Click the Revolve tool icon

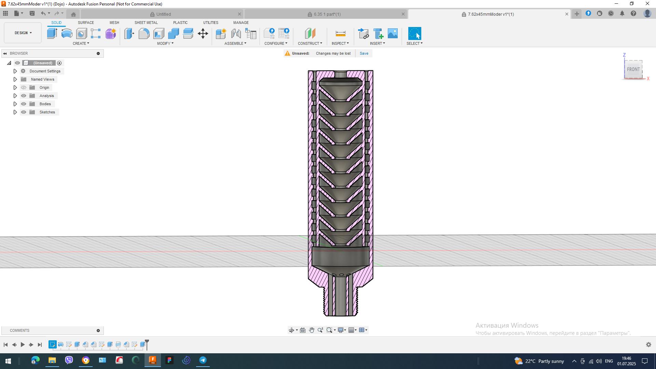point(67,33)
